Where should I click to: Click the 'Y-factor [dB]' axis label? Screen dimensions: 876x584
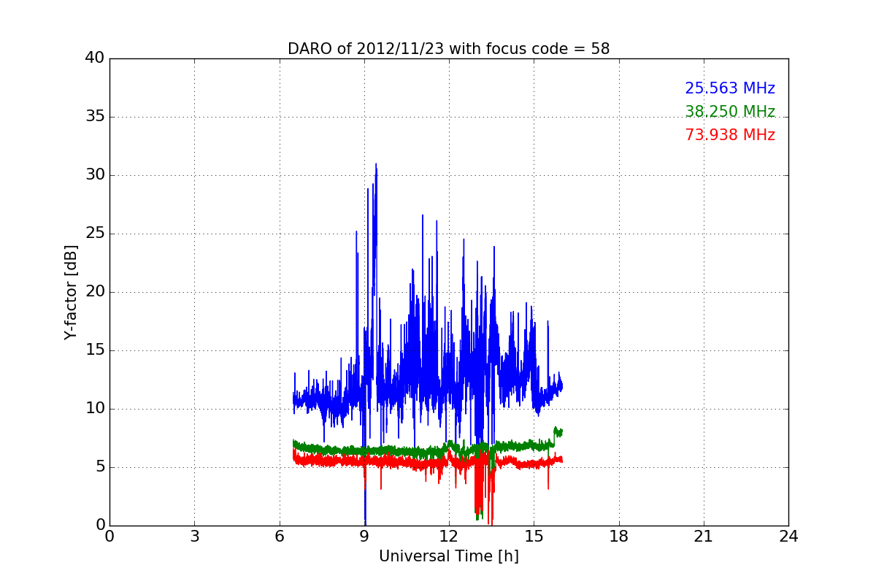click(x=71, y=292)
